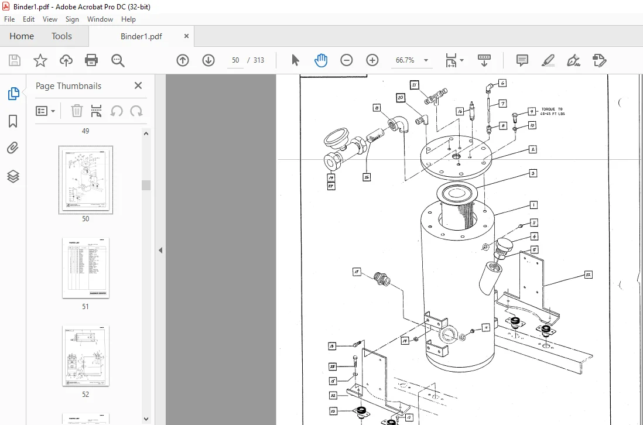
Task: Close the Page Thumbnails panel
Action: point(138,85)
